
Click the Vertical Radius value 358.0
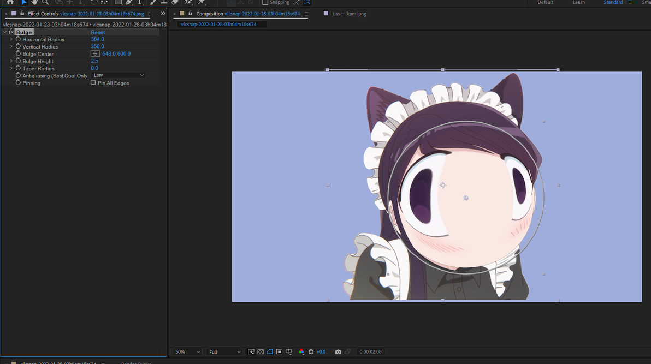(98, 46)
